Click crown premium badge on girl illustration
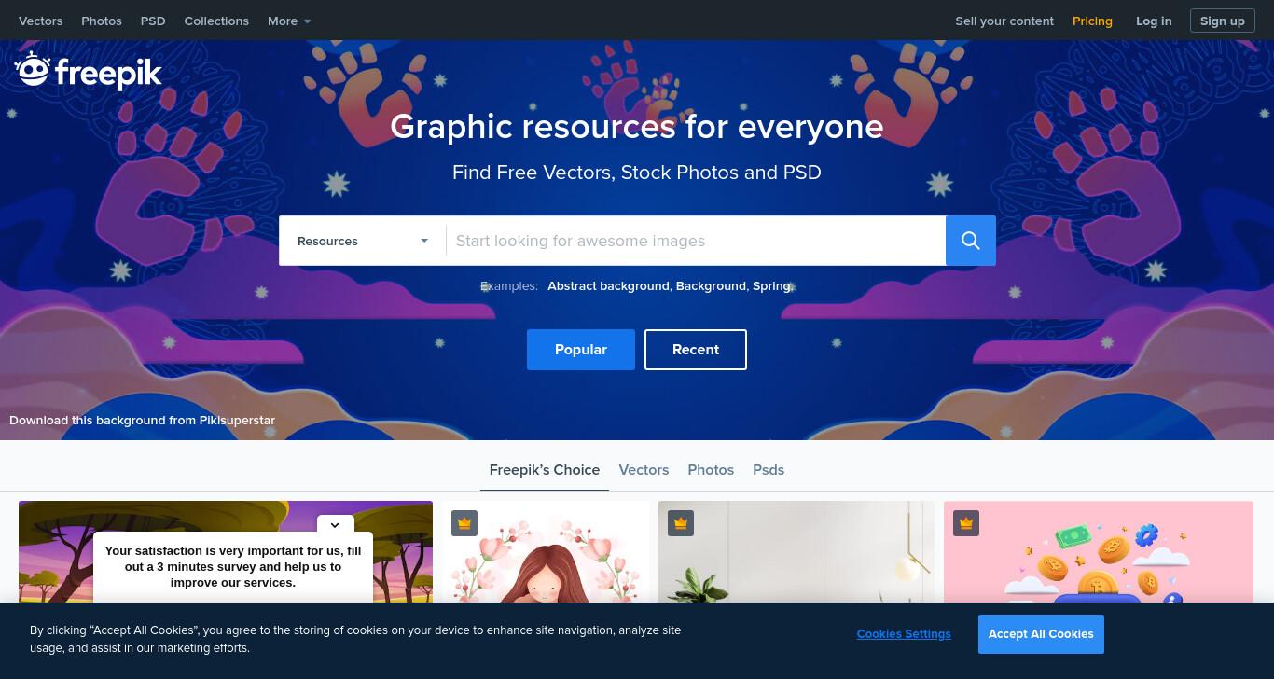Image resolution: width=1274 pixels, height=679 pixels. click(x=464, y=523)
